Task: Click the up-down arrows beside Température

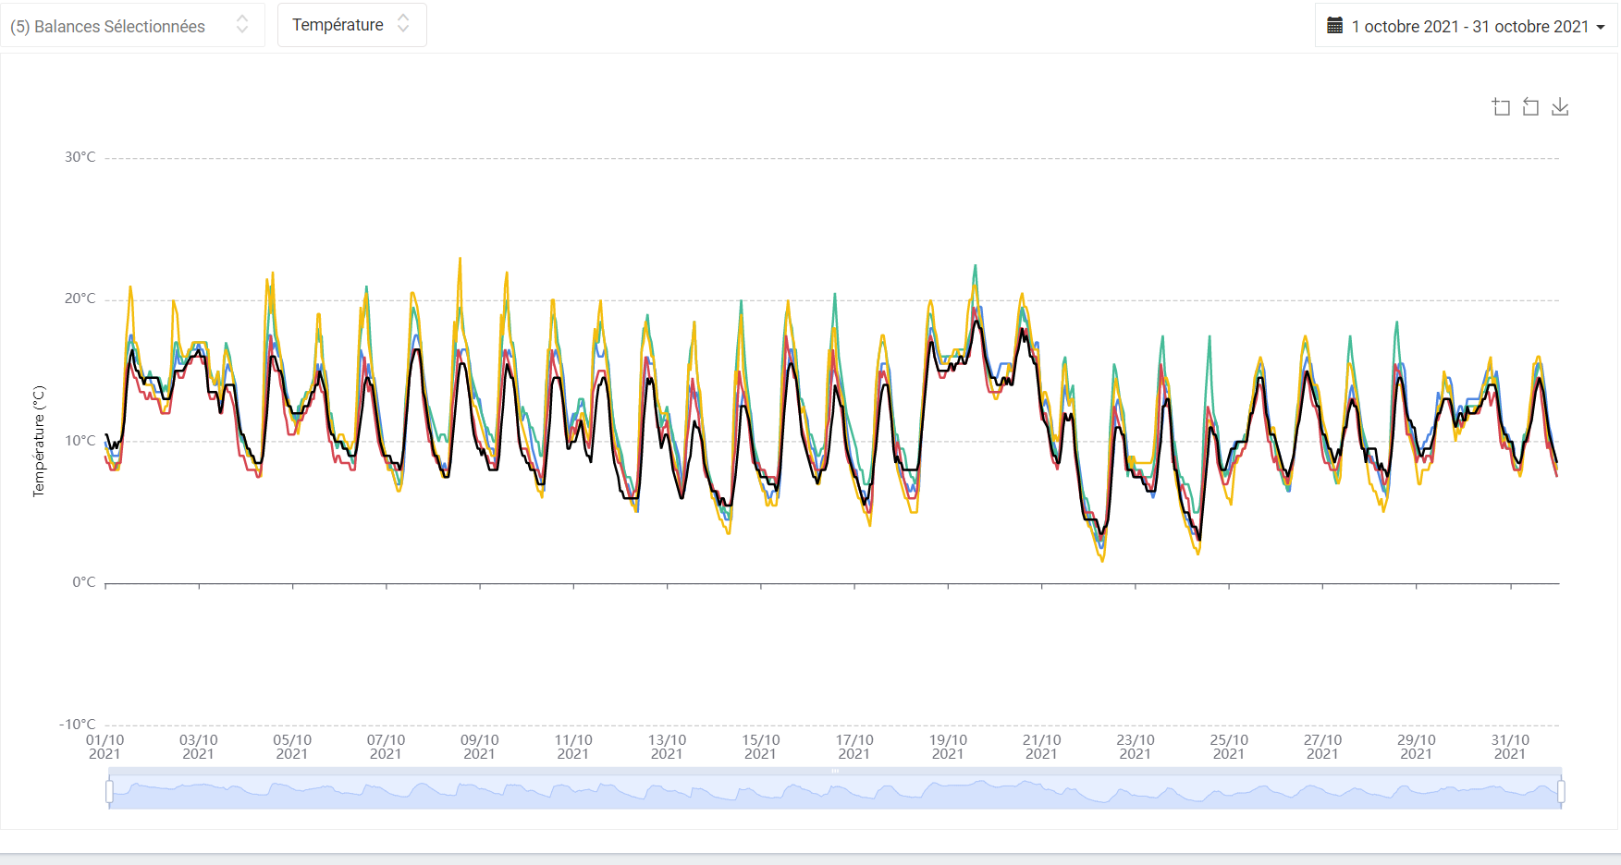Action: pos(403,23)
